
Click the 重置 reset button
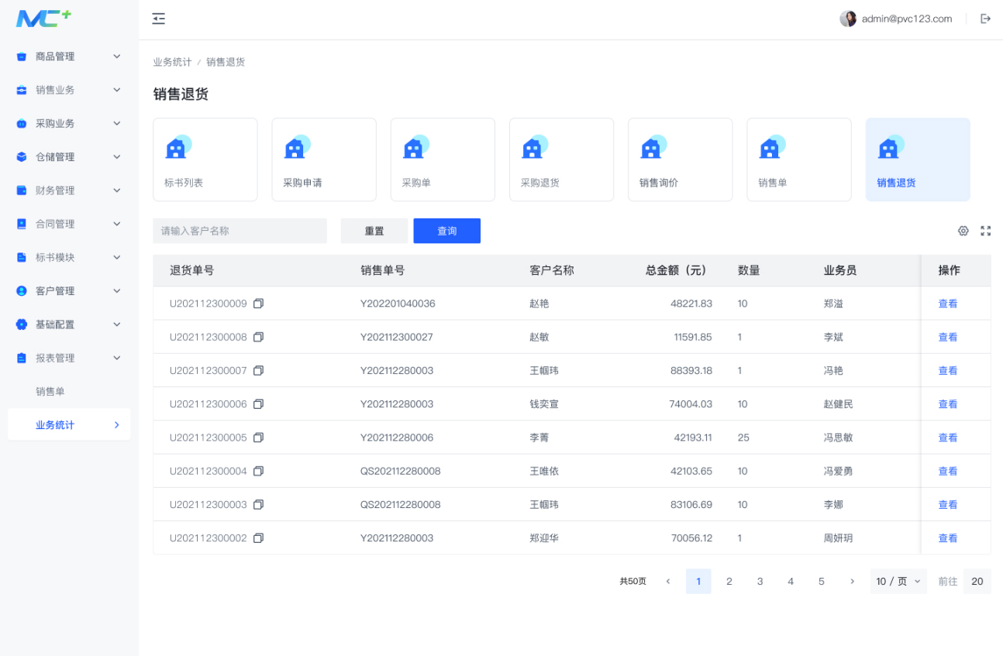374,231
